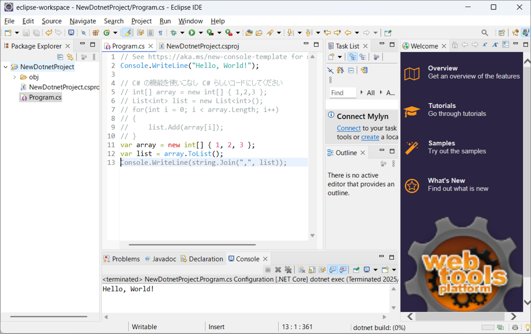The width and height of the screenshot is (531, 334).
Task: Select Program.cs in Package Explorer
Action: (41, 97)
